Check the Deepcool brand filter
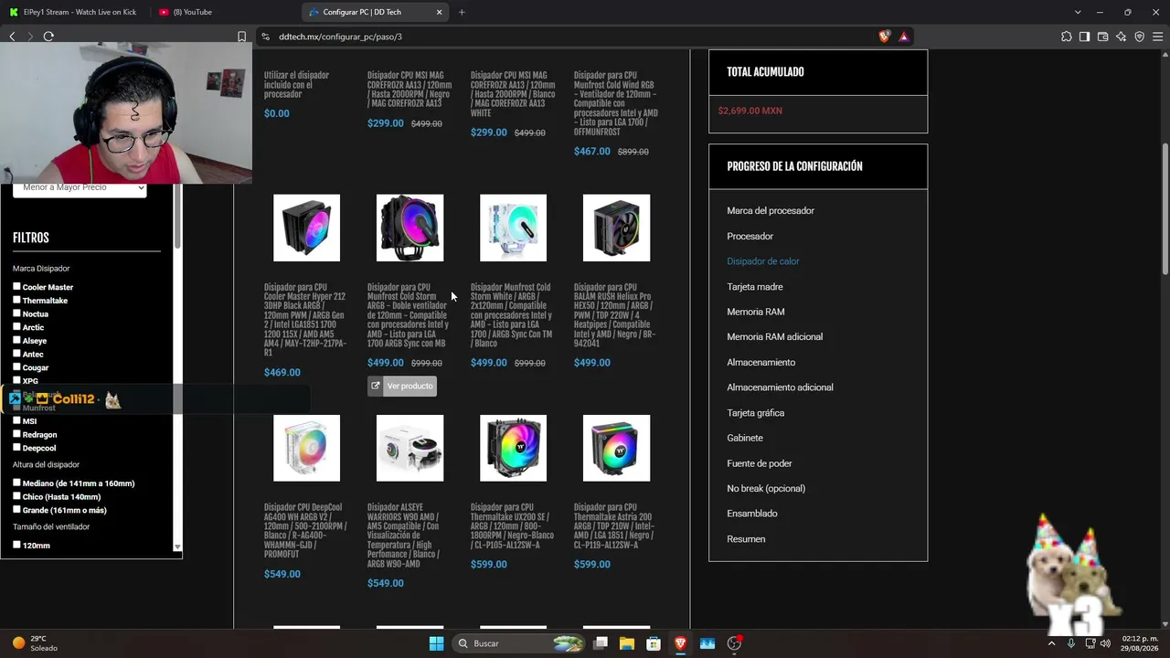This screenshot has height=658, width=1170. (16, 448)
